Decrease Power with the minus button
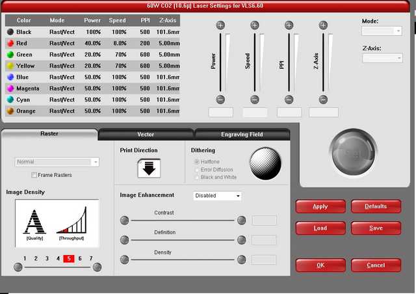Image resolution: width=416 pixels, height=294 pixels. 220,100
